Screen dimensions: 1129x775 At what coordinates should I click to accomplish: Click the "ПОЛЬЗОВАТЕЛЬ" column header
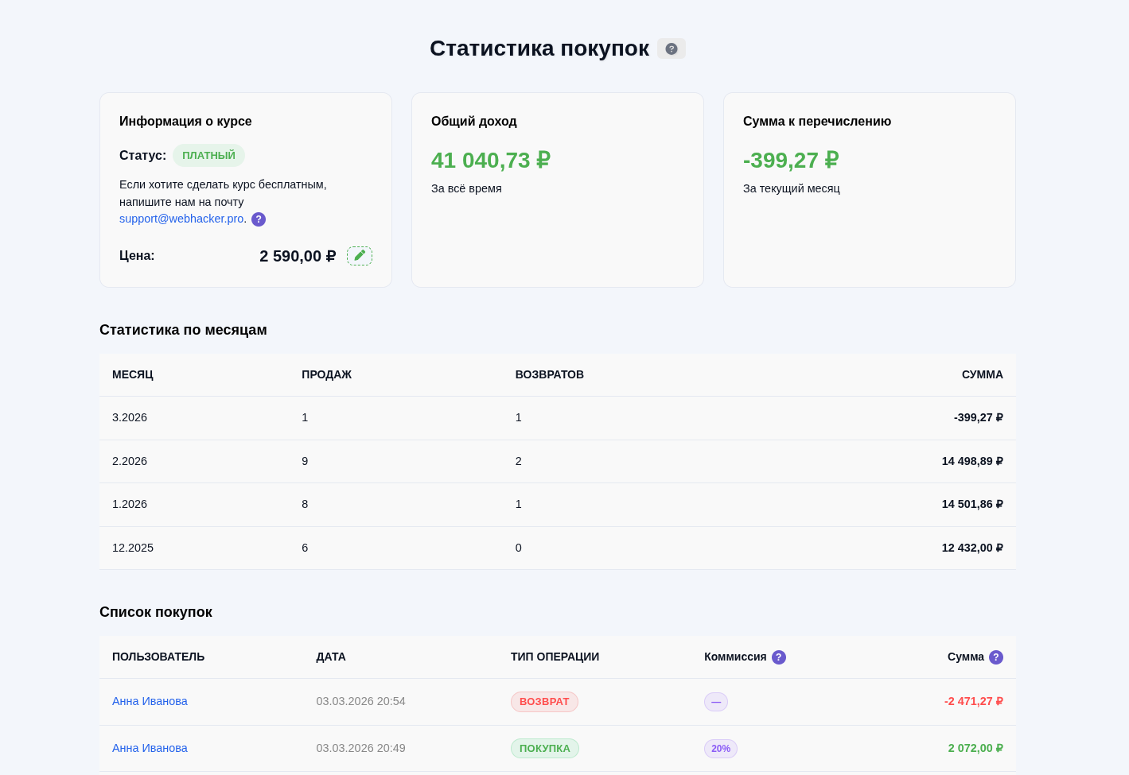(158, 657)
